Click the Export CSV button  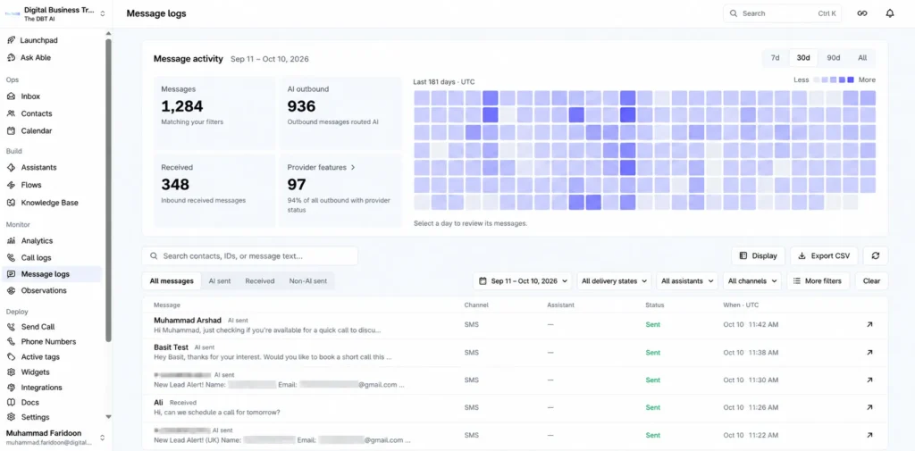point(824,255)
